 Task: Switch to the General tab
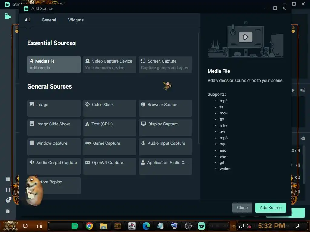coord(49,20)
